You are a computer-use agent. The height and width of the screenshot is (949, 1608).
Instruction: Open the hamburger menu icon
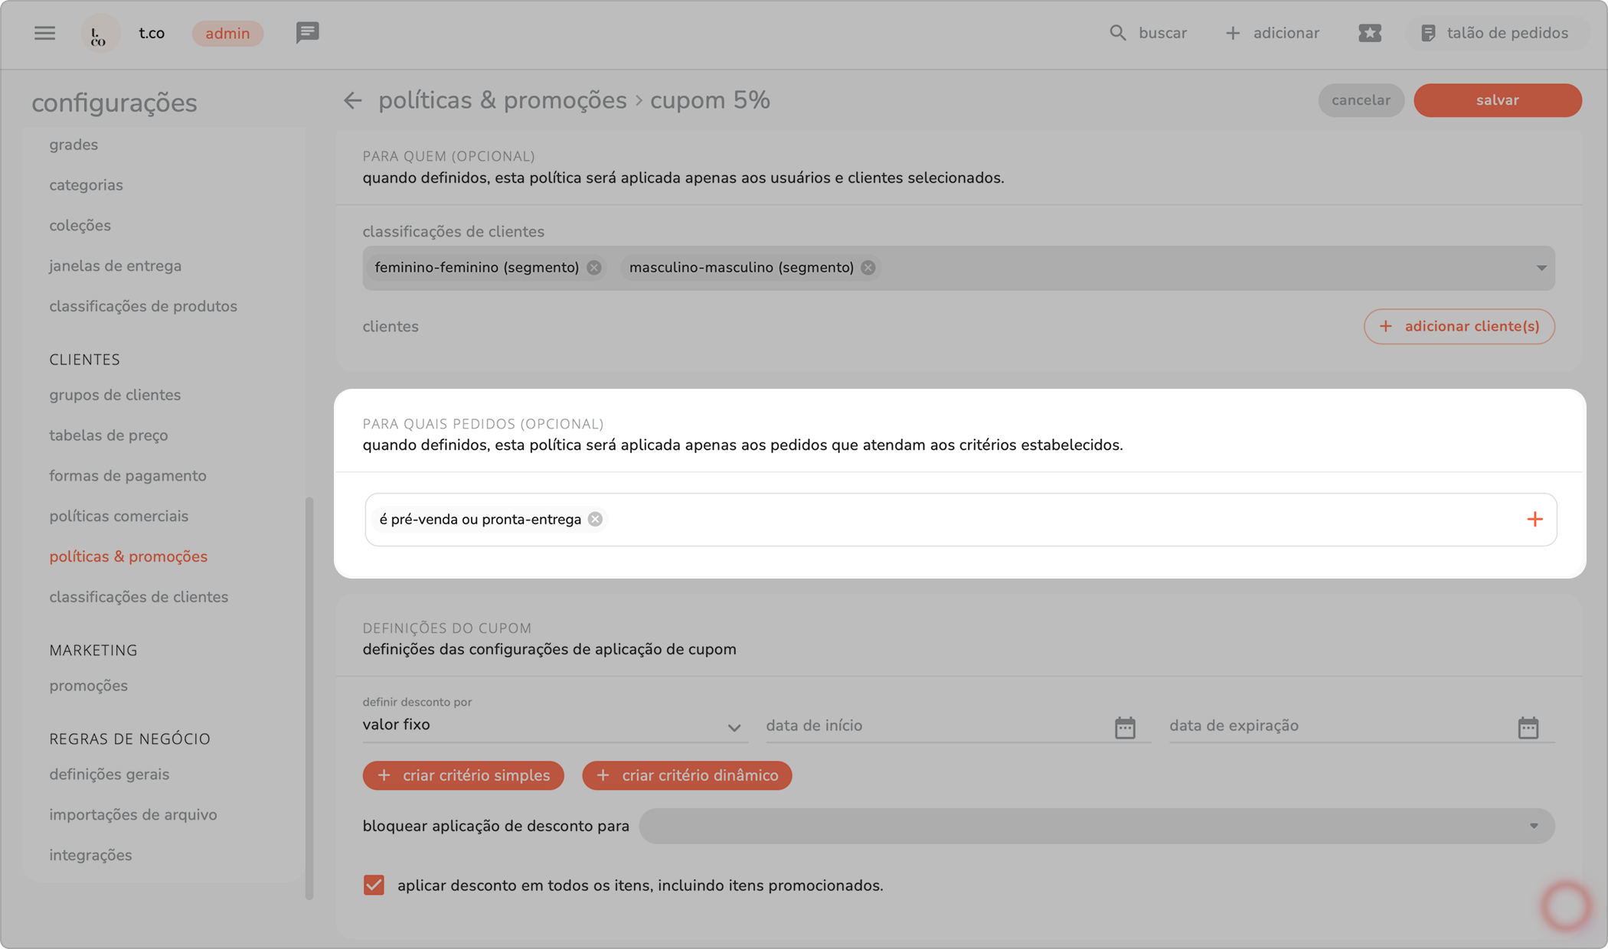[x=44, y=33]
